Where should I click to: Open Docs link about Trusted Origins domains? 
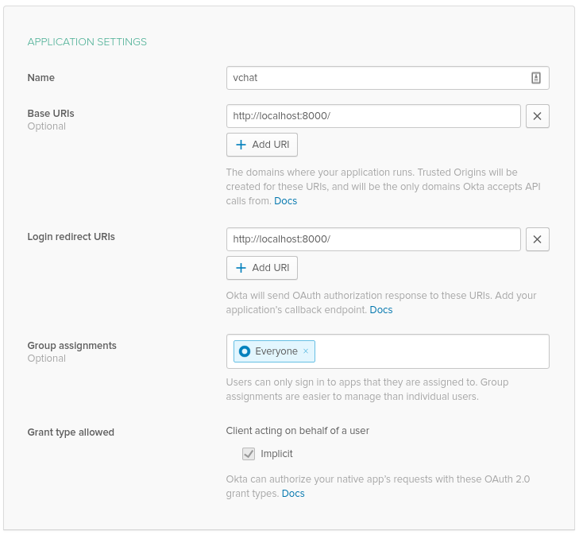[285, 201]
